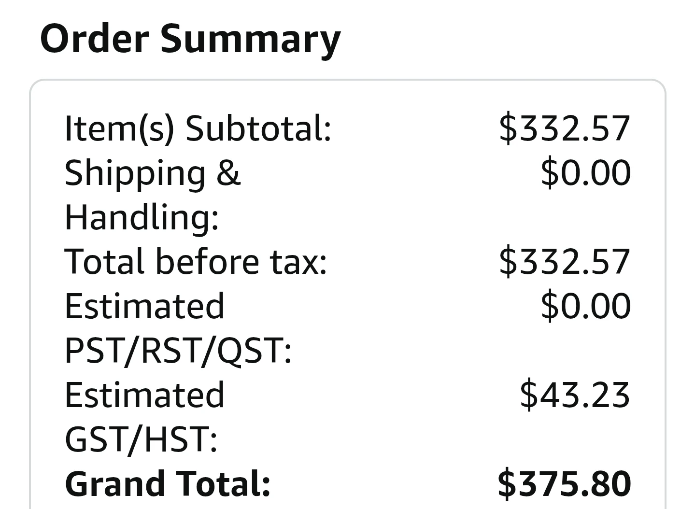Click the word "Summary" in the heading
Image resolution: width=695 pixels, height=509 pixels.
pyautogui.click(x=250, y=39)
